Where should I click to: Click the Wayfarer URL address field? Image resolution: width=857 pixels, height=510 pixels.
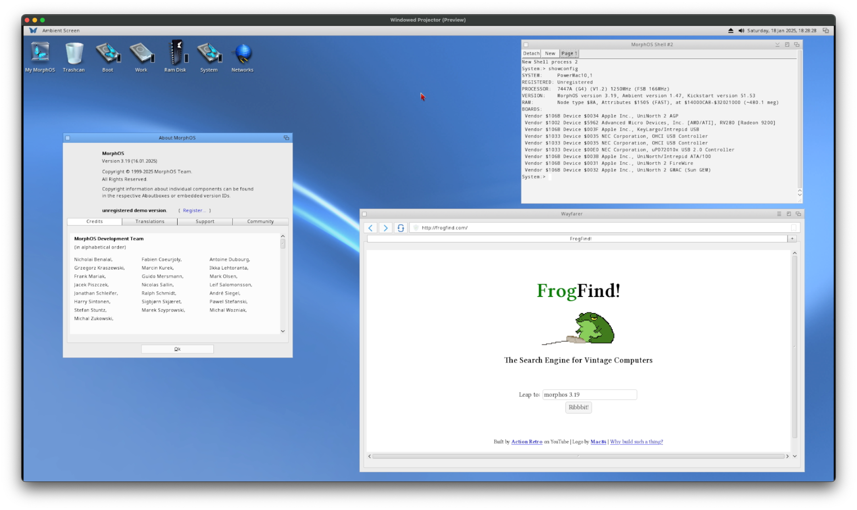(605, 228)
